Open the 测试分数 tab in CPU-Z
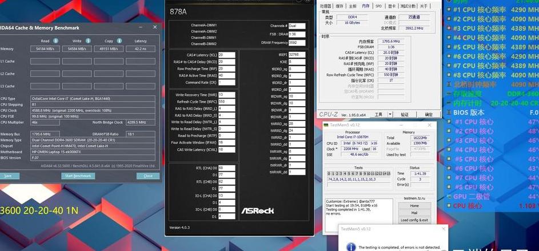 pyautogui.click(x=408, y=6)
